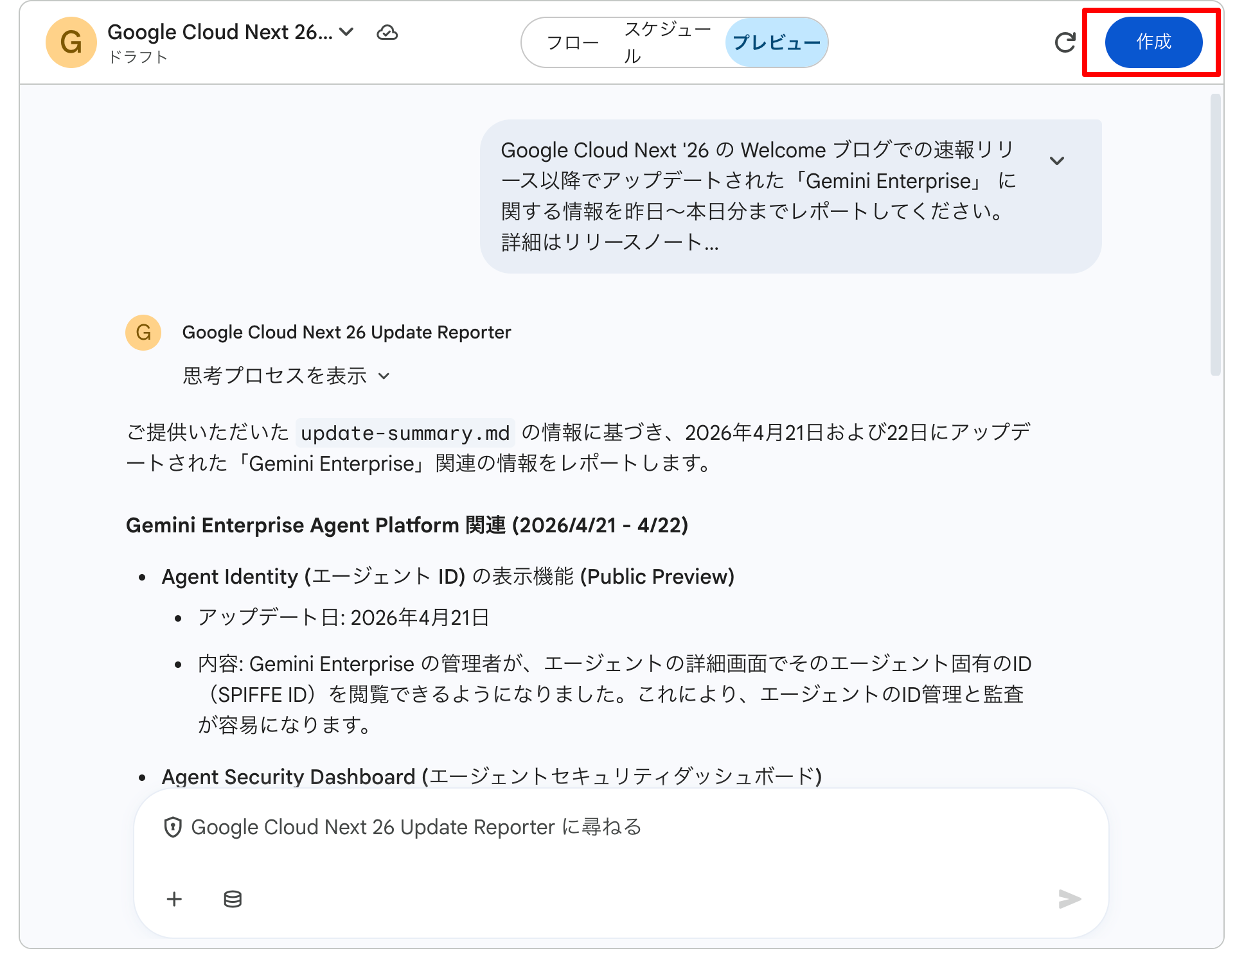This screenshot has height=953, width=1235.
Task: Click the refresh conversation icon
Action: pos(1065,42)
